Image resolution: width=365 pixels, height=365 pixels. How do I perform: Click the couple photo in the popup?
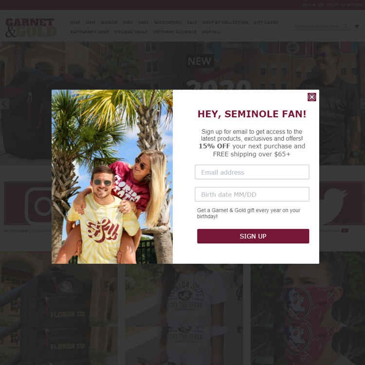112,177
